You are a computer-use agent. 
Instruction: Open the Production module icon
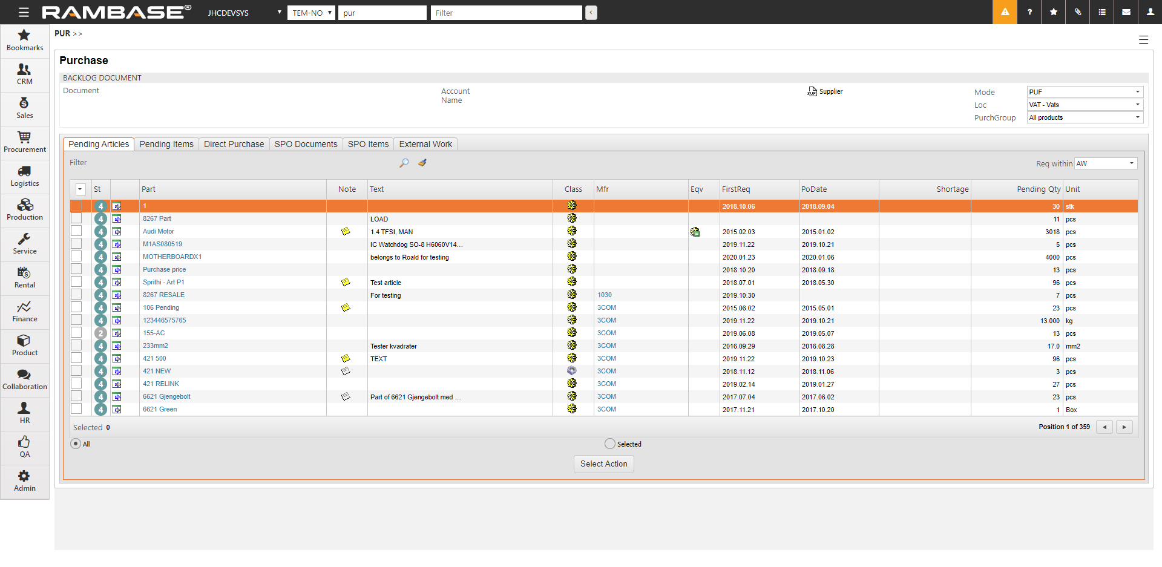pos(24,206)
